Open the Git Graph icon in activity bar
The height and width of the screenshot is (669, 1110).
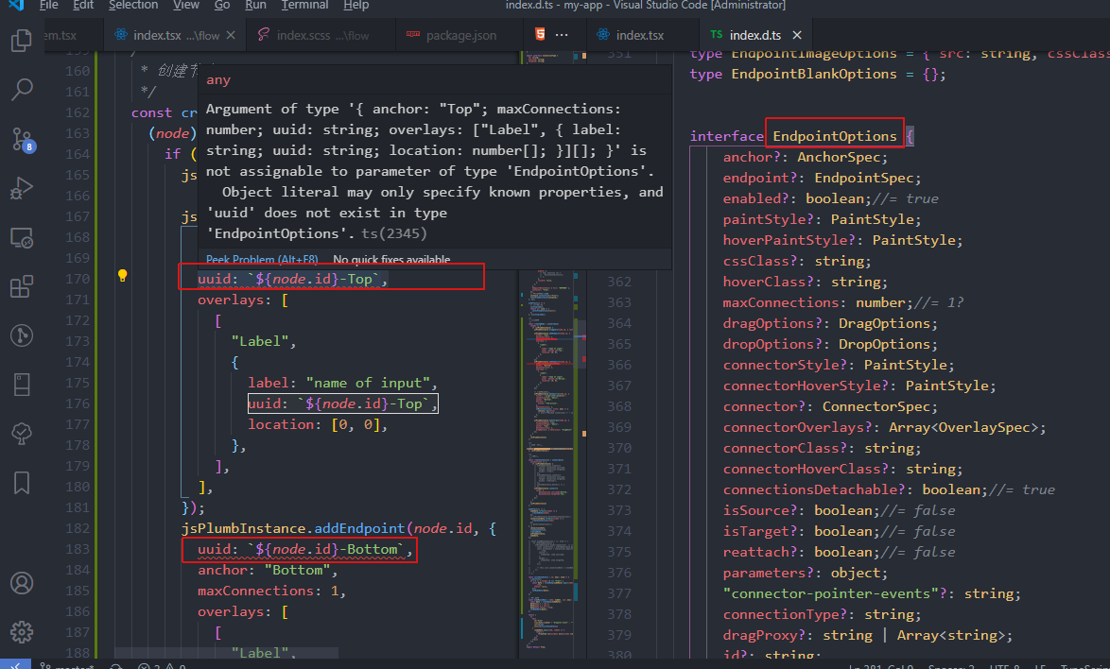21,335
